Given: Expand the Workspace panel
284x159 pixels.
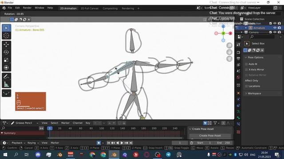Looking at the screenshot, I should coord(246,93).
